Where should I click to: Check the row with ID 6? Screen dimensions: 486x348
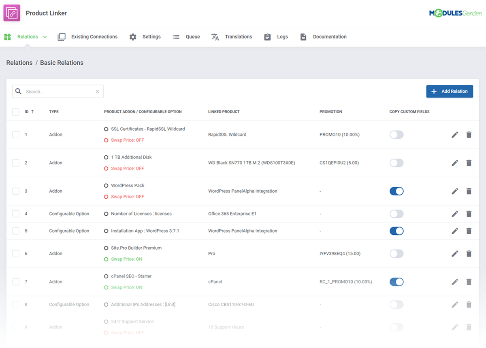click(x=16, y=254)
